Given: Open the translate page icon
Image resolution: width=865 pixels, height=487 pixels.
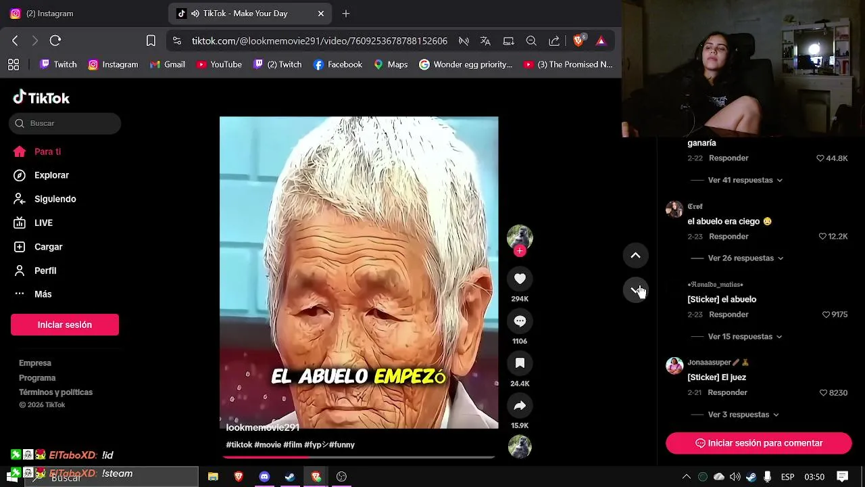Looking at the screenshot, I should tap(485, 41).
